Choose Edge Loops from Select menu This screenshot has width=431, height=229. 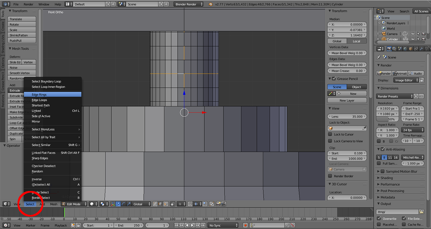[53, 100]
